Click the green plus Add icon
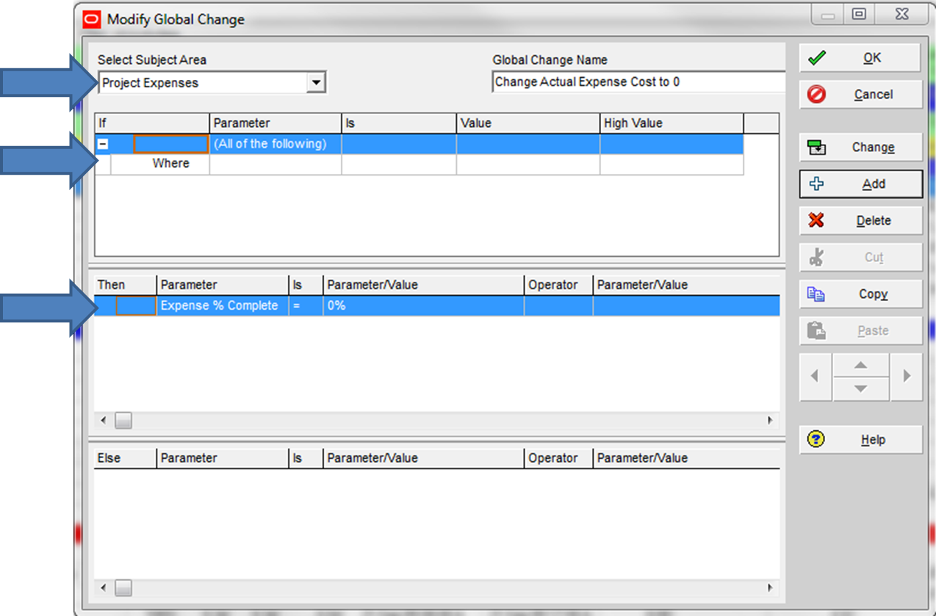 pos(817,184)
